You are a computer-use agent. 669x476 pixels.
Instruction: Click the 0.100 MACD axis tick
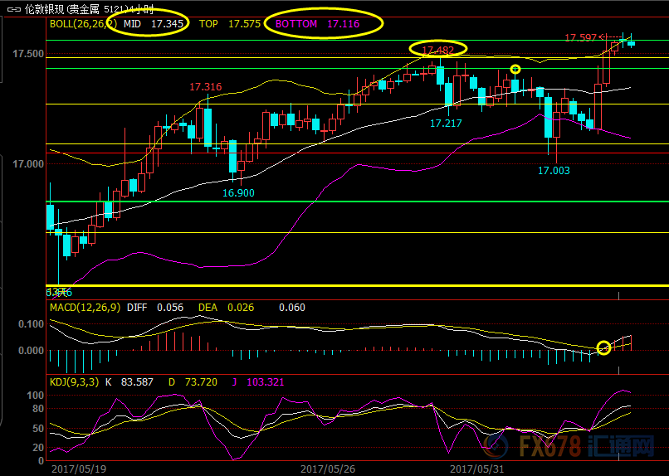[x=32, y=324]
